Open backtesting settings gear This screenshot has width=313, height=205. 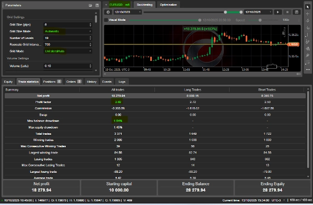click(x=108, y=12)
